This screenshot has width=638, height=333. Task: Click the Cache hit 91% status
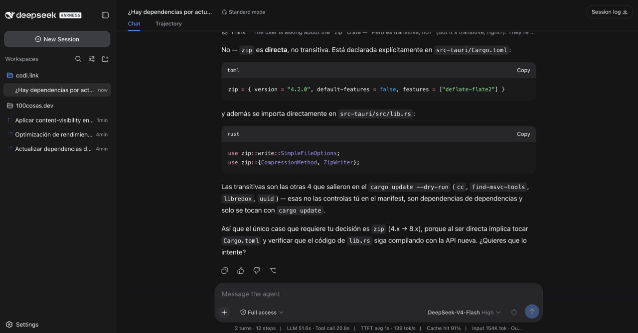444,329
